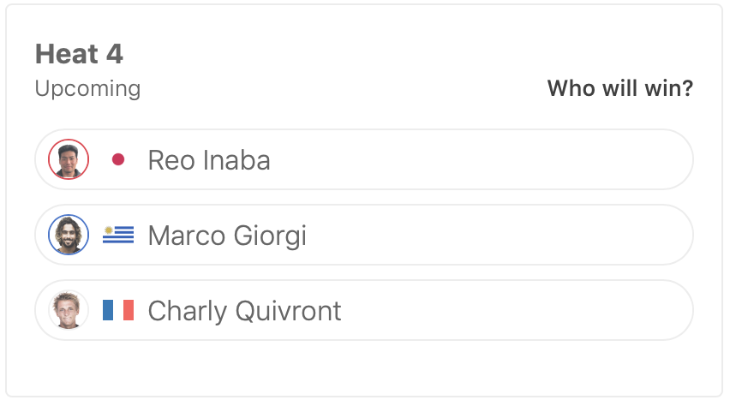
Task: Click the Uruguay flag icon
Action: [x=118, y=235]
